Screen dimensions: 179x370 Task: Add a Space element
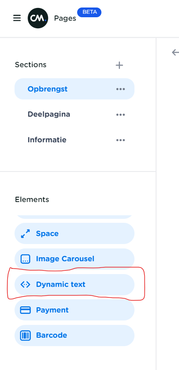[75, 233]
